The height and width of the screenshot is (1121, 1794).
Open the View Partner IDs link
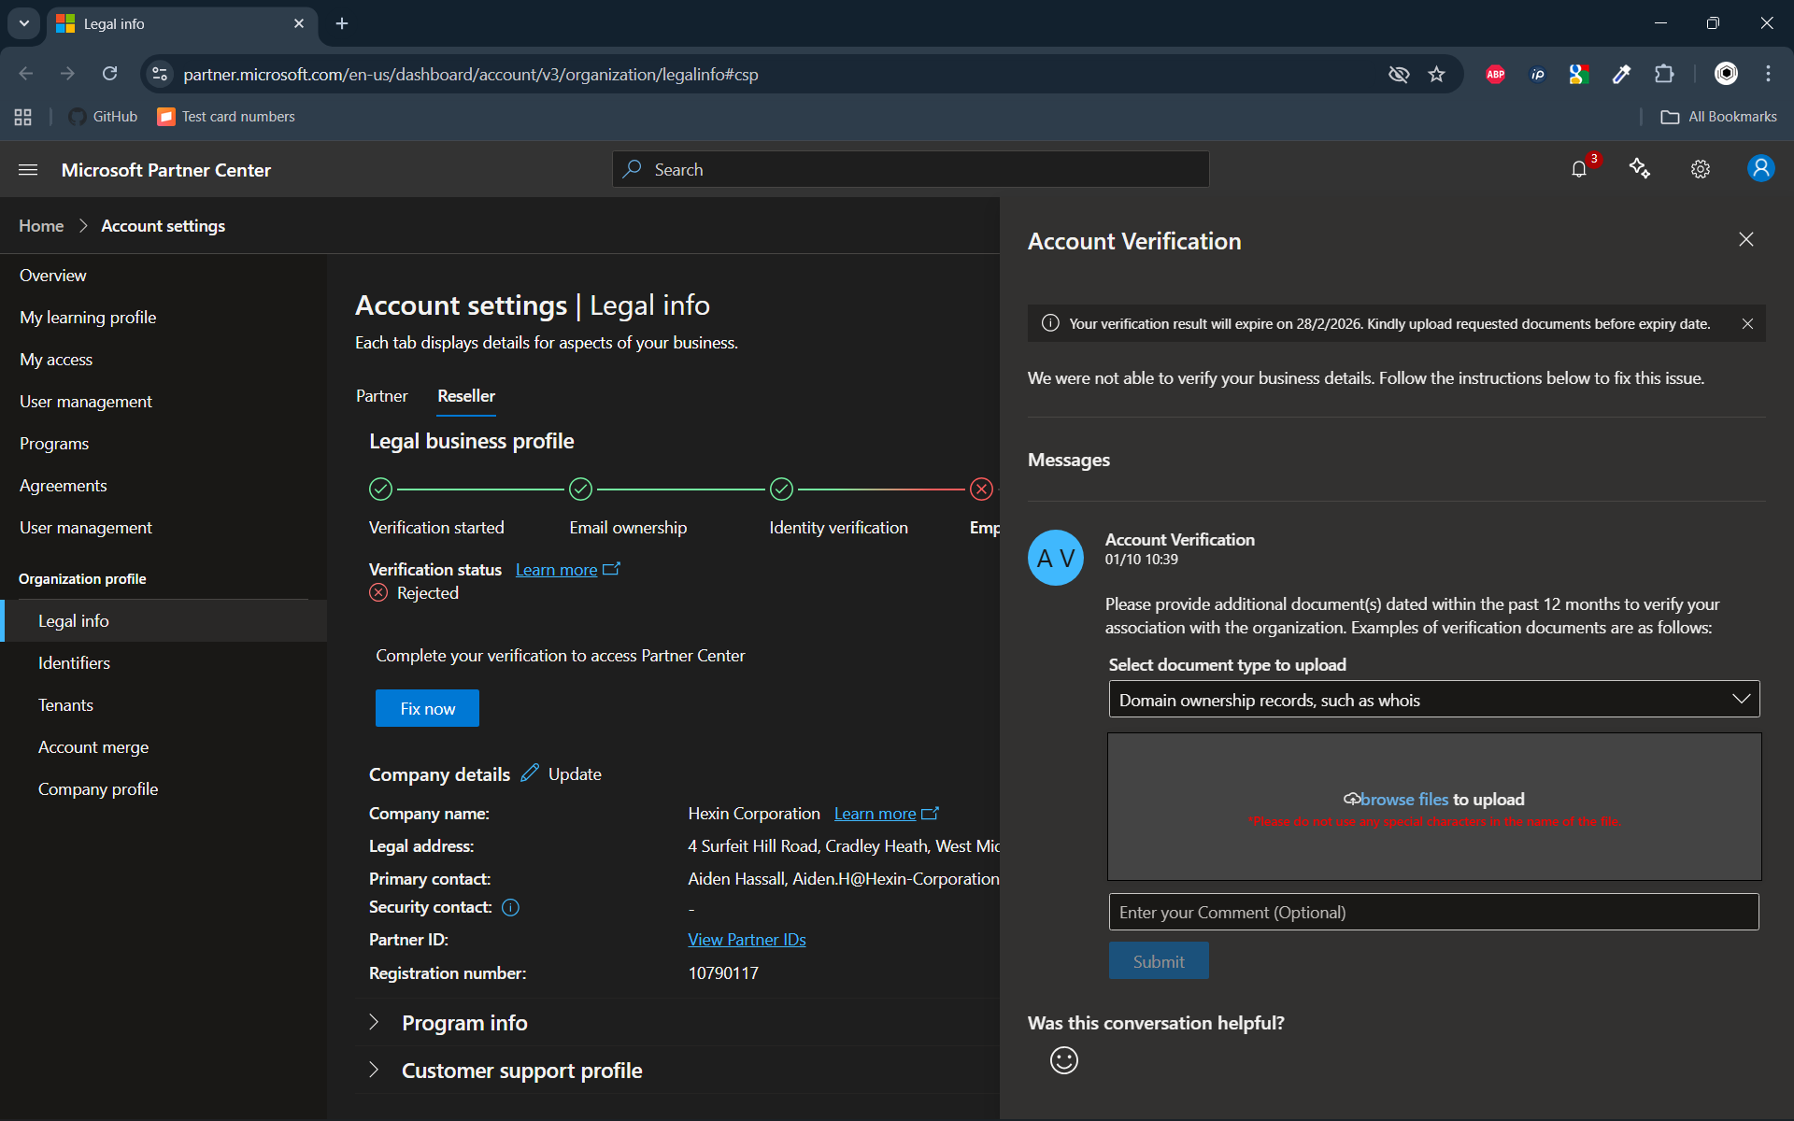click(747, 940)
